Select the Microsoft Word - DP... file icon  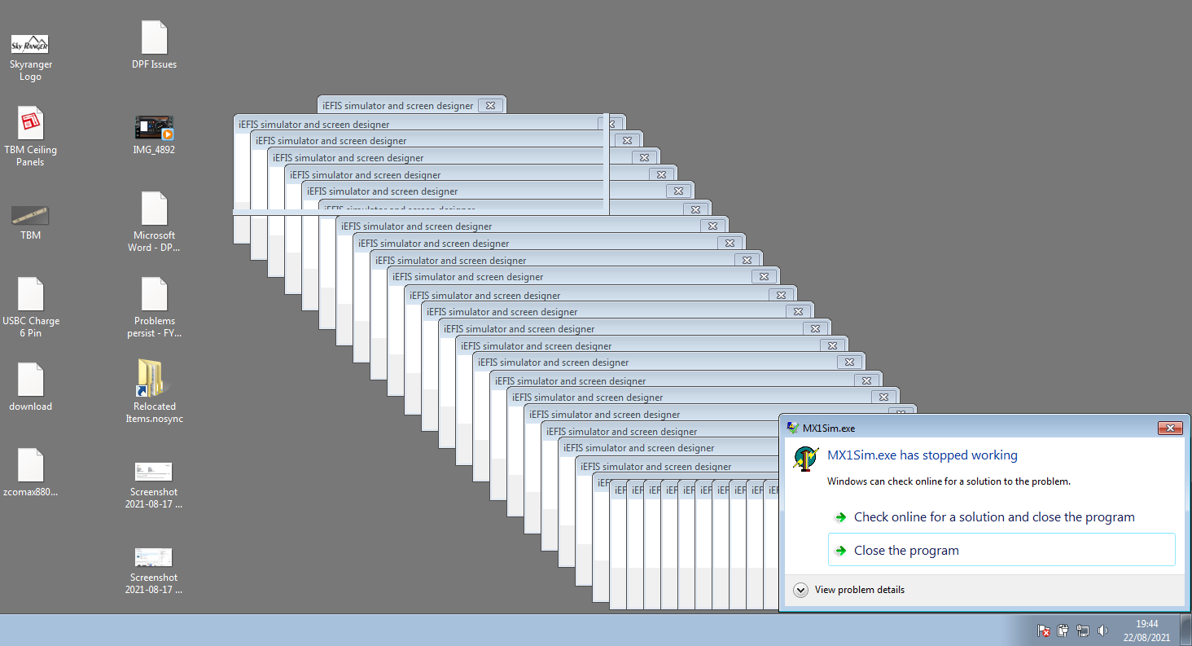[x=154, y=222]
